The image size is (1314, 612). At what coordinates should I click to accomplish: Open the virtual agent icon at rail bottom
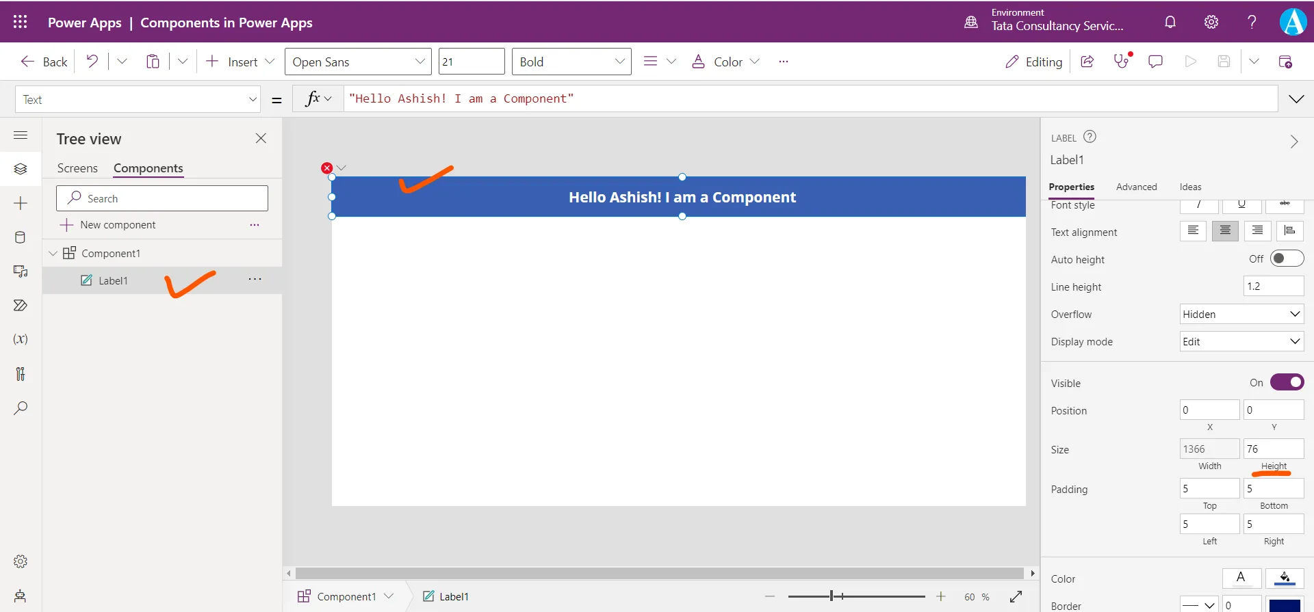(21, 596)
